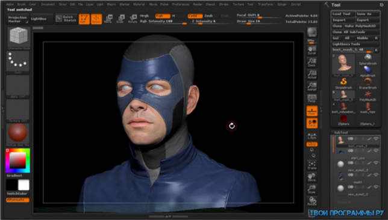Select the SphereBrush tool
The height and width of the screenshot is (220, 388).
[x=368, y=60]
